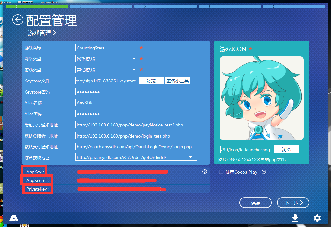Click the last progress step bar
Image resolution: width=331 pixels, height=227 pixels.
pos(294,6)
